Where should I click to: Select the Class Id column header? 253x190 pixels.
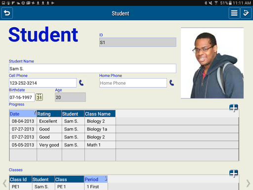click(x=20, y=179)
